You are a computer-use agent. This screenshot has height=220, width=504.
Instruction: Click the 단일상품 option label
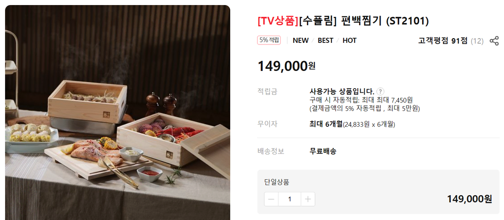click(277, 182)
